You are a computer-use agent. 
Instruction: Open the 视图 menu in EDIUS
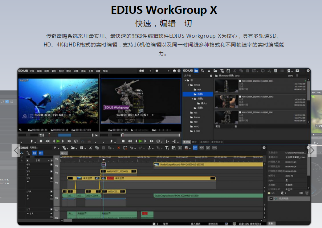(46, 71)
